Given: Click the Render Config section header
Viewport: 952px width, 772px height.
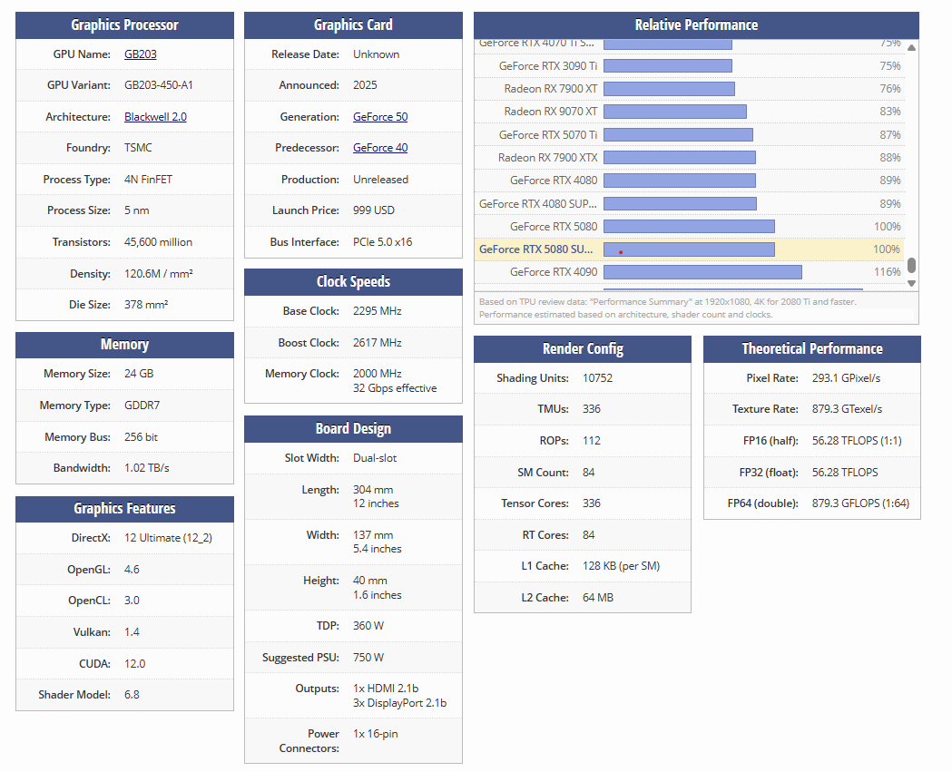Looking at the screenshot, I should pyautogui.click(x=583, y=349).
